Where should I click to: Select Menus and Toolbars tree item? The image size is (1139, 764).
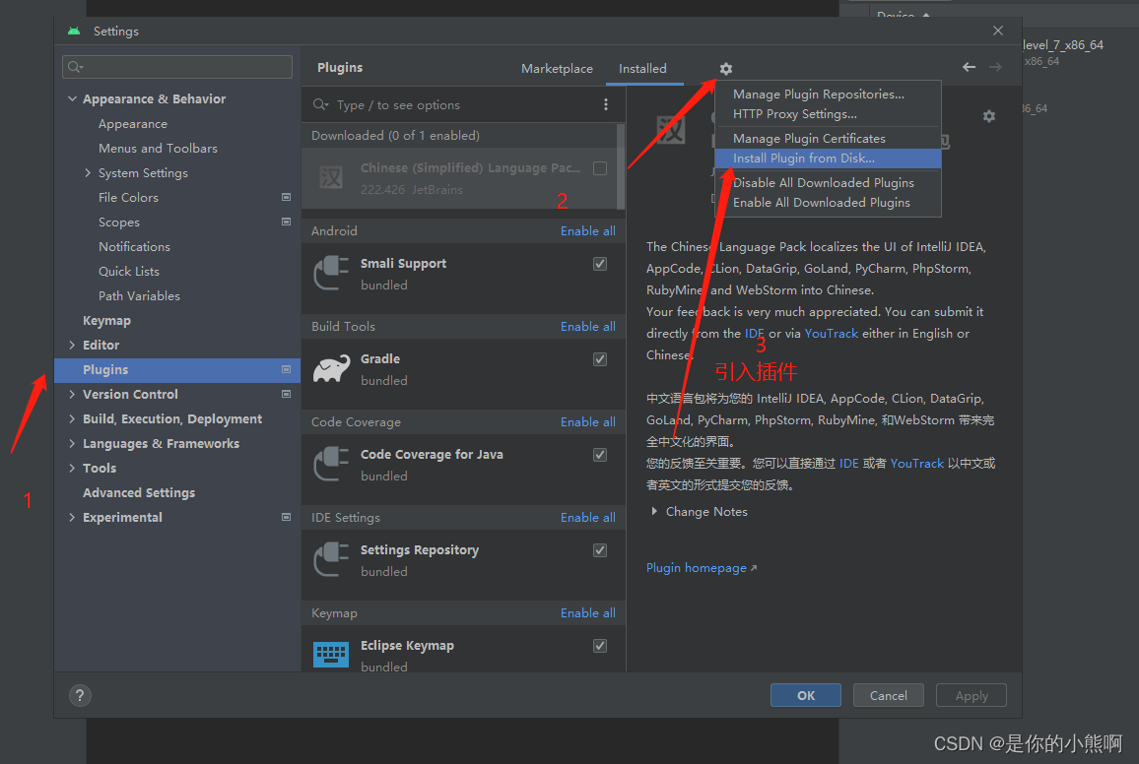coord(158,148)
